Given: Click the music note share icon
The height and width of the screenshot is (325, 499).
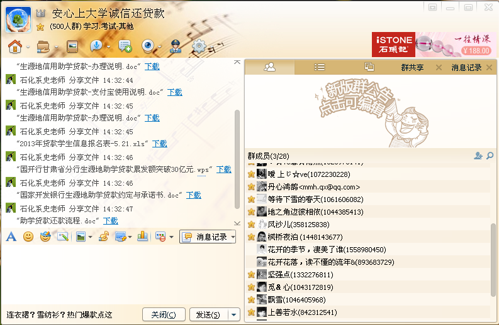Looking at the screenshot, I should click(x=104, y=237).
